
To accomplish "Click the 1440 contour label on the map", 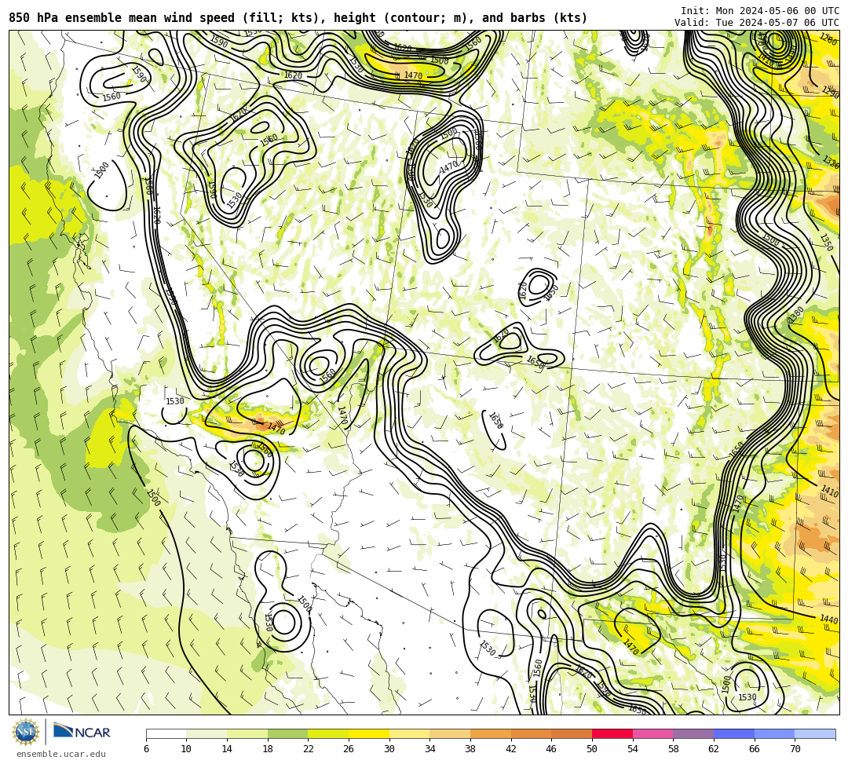I will (x=828, y=619).
